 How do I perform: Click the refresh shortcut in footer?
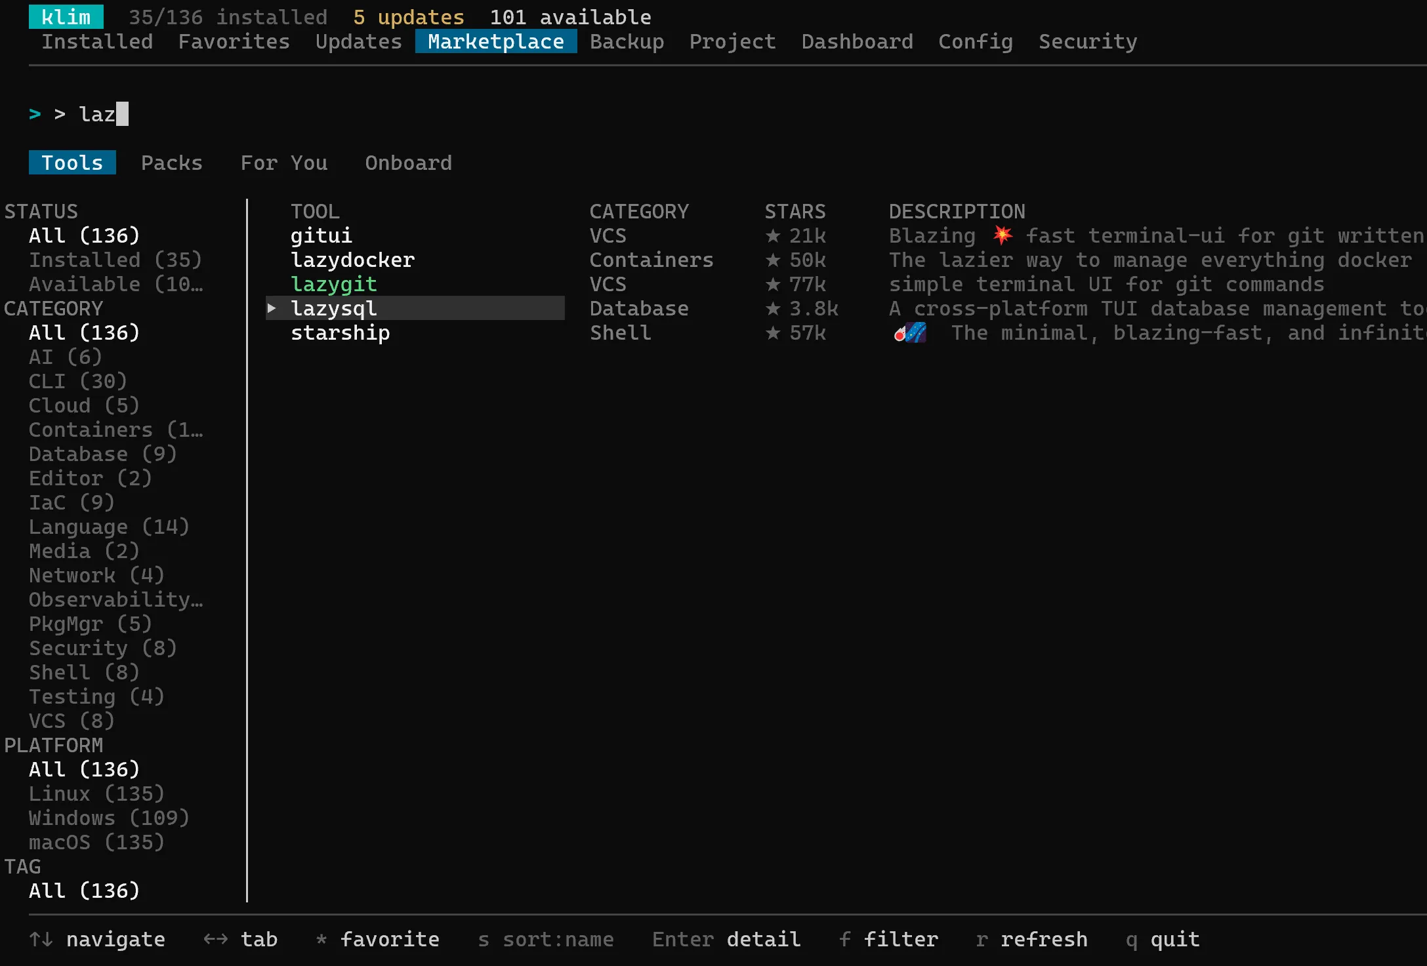click(1032, 940)
